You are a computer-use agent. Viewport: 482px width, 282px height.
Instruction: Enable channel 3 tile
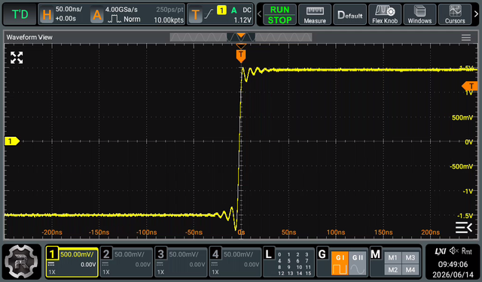[181, 262]
